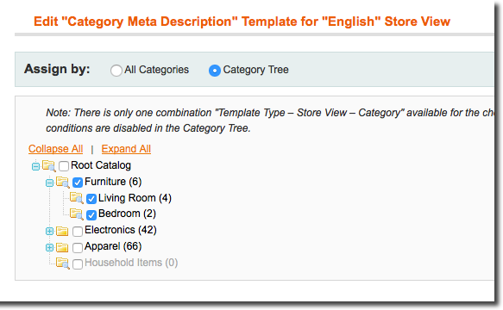Click the Living Room folder icon
This screenshot has height=310, width=503.
77,198
